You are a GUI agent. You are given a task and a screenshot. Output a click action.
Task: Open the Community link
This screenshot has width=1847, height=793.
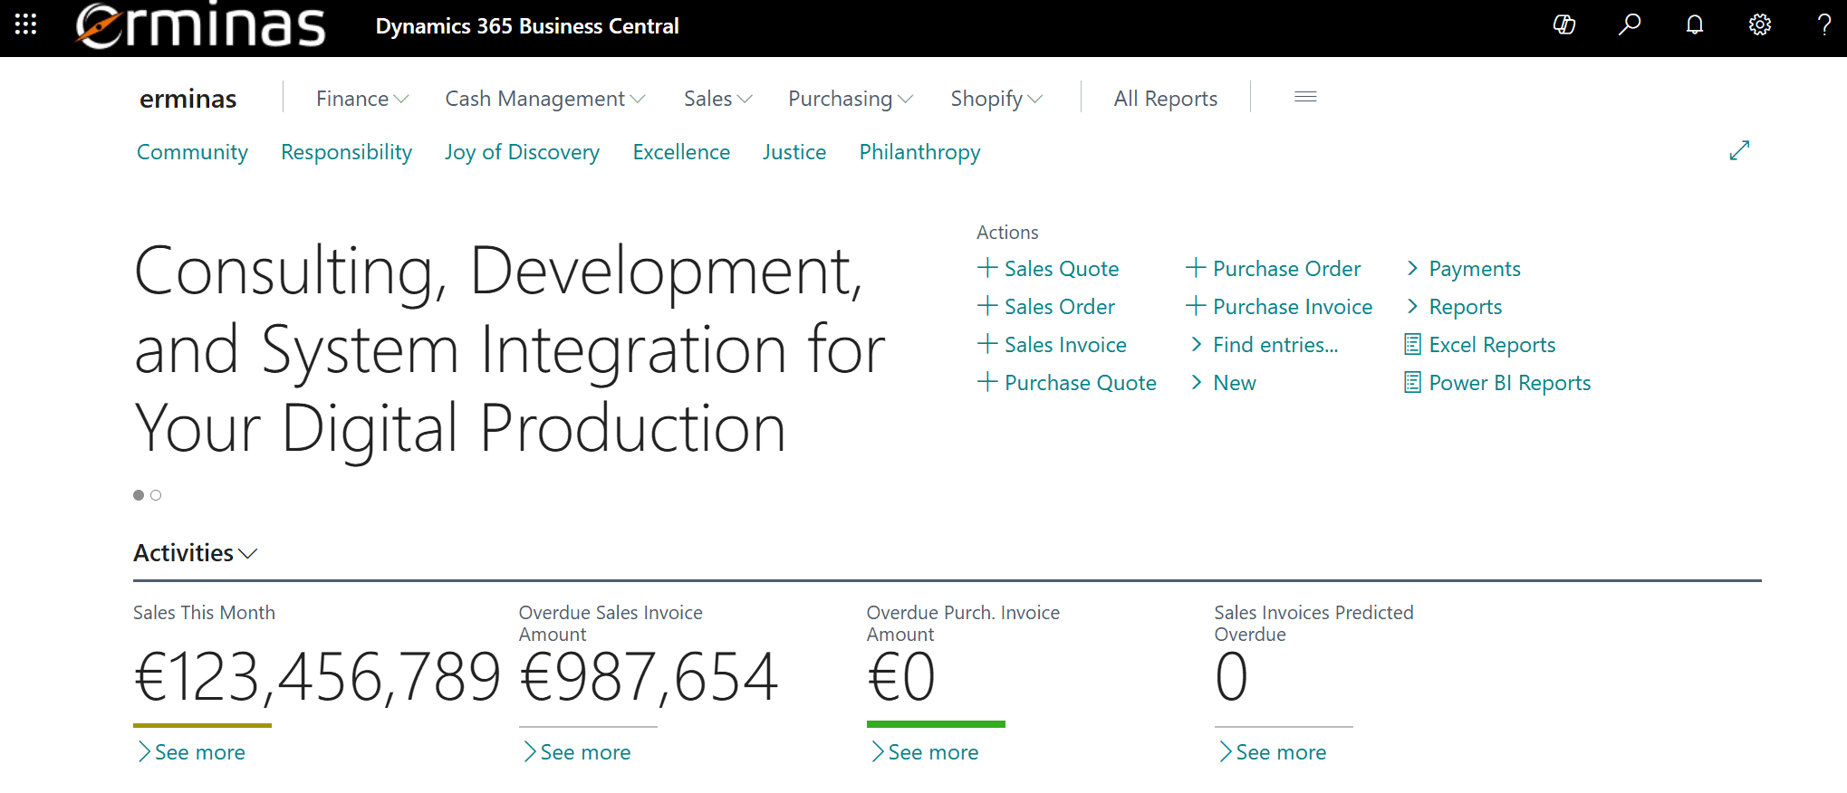tap(192, 152)
